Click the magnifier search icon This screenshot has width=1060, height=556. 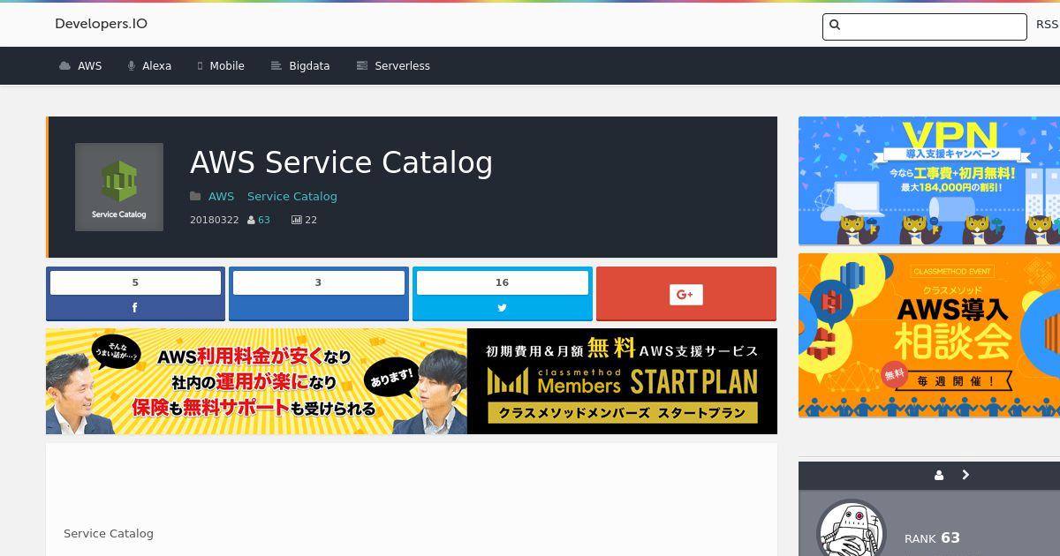[x=836, y=26]
